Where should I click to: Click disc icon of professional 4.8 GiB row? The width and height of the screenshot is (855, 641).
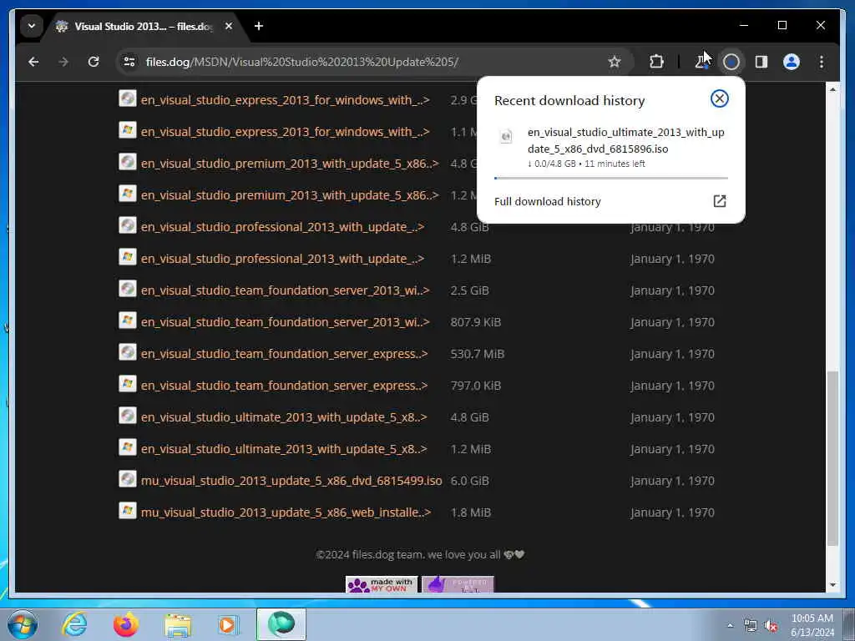click(x=128, y=225)
